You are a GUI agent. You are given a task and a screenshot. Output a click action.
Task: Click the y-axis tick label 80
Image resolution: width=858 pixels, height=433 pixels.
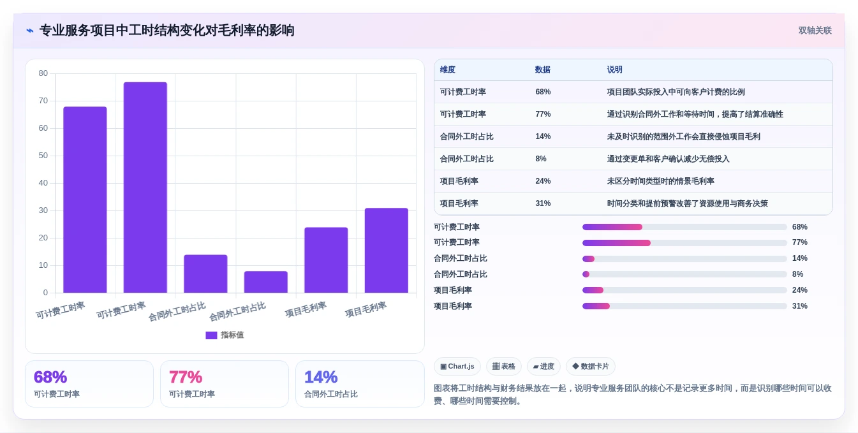point(43,73)
